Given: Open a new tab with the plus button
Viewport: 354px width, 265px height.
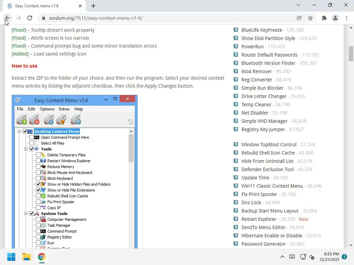Looking at the screenshot, I should pos(93,6).
